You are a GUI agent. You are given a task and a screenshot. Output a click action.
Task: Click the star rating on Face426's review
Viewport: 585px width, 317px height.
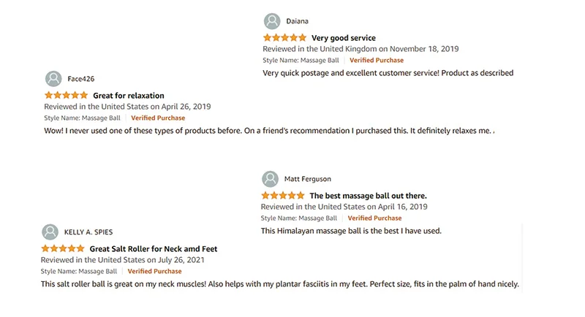[x=66, y=95]
